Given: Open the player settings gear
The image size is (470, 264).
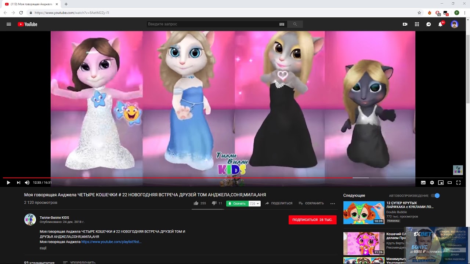Looking at the screenshot, I should [x=432, y=183].
